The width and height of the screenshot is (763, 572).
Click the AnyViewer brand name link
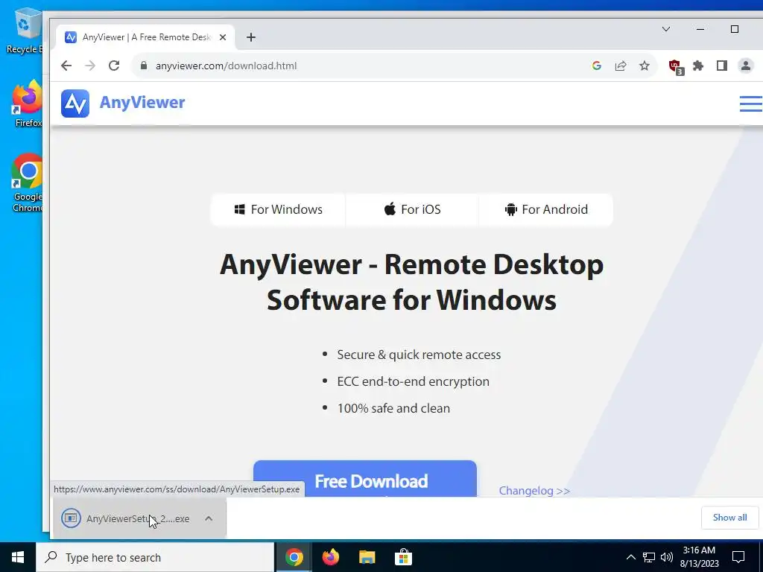[x=142, y=103]
